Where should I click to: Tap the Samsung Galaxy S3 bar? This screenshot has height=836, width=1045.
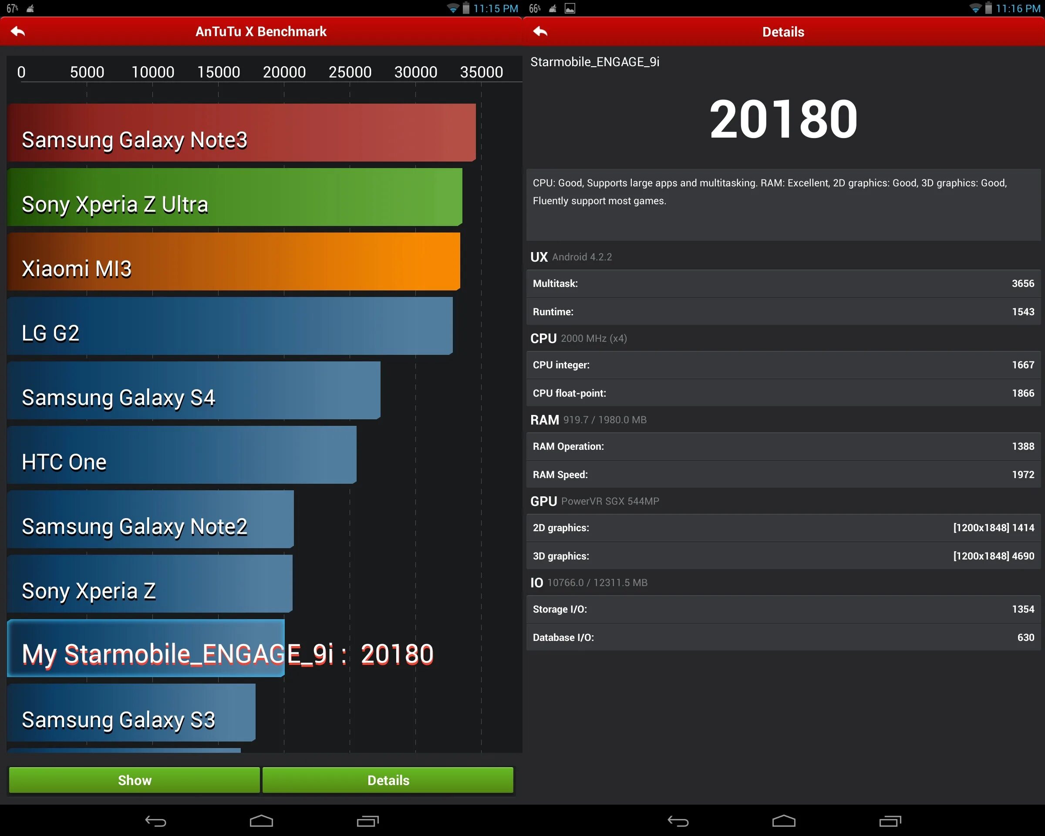131,712
